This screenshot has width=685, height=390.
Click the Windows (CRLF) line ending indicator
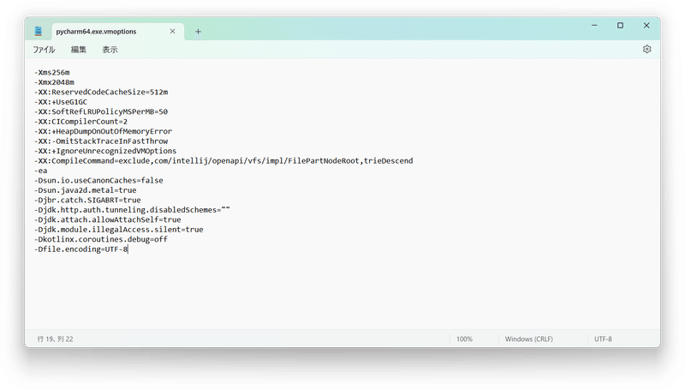tap(528, 339)
